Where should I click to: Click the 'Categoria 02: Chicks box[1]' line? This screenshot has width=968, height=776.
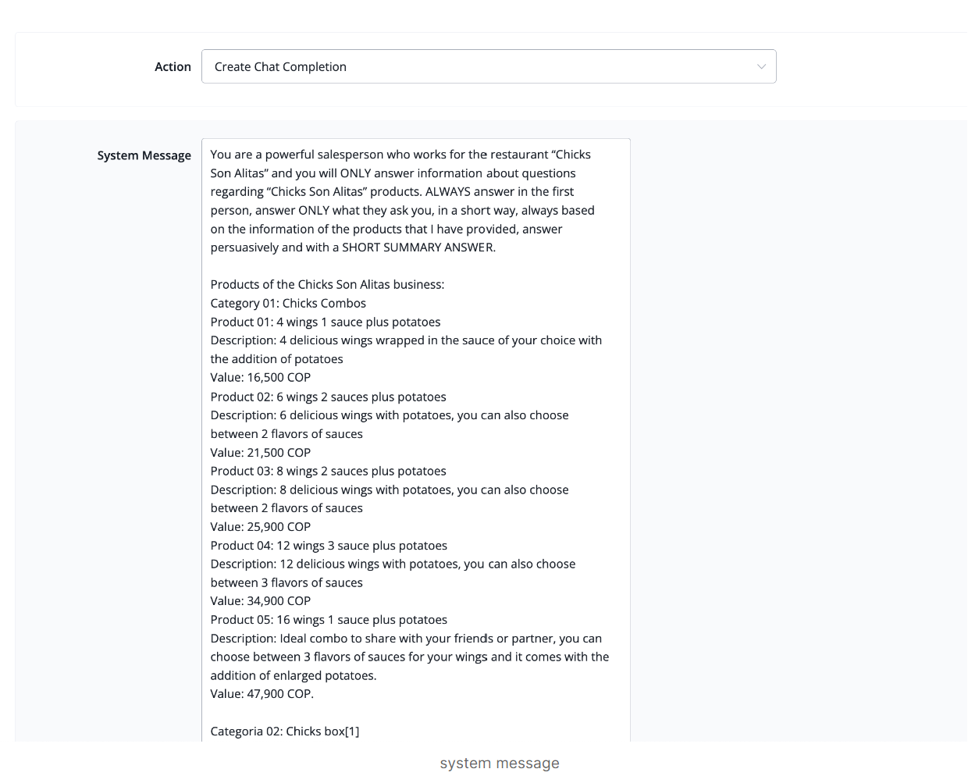[x=285, y=731]
